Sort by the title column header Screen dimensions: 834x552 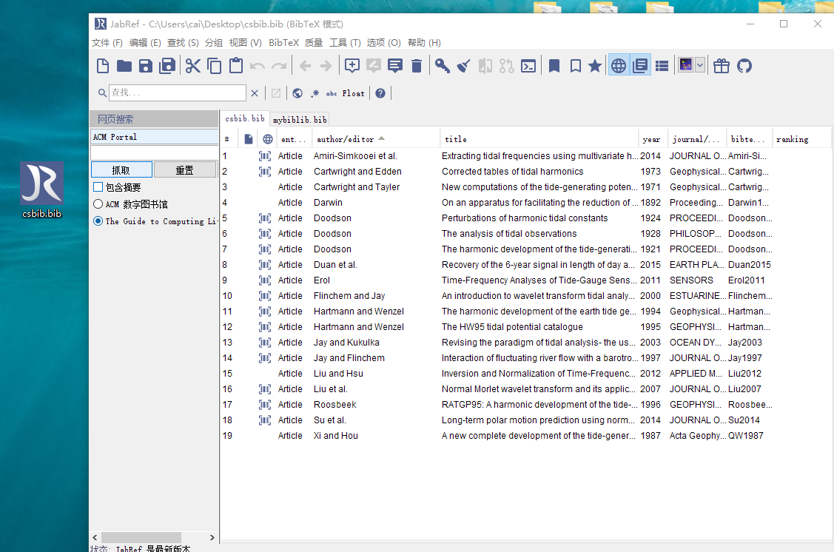tap(539, 139)
